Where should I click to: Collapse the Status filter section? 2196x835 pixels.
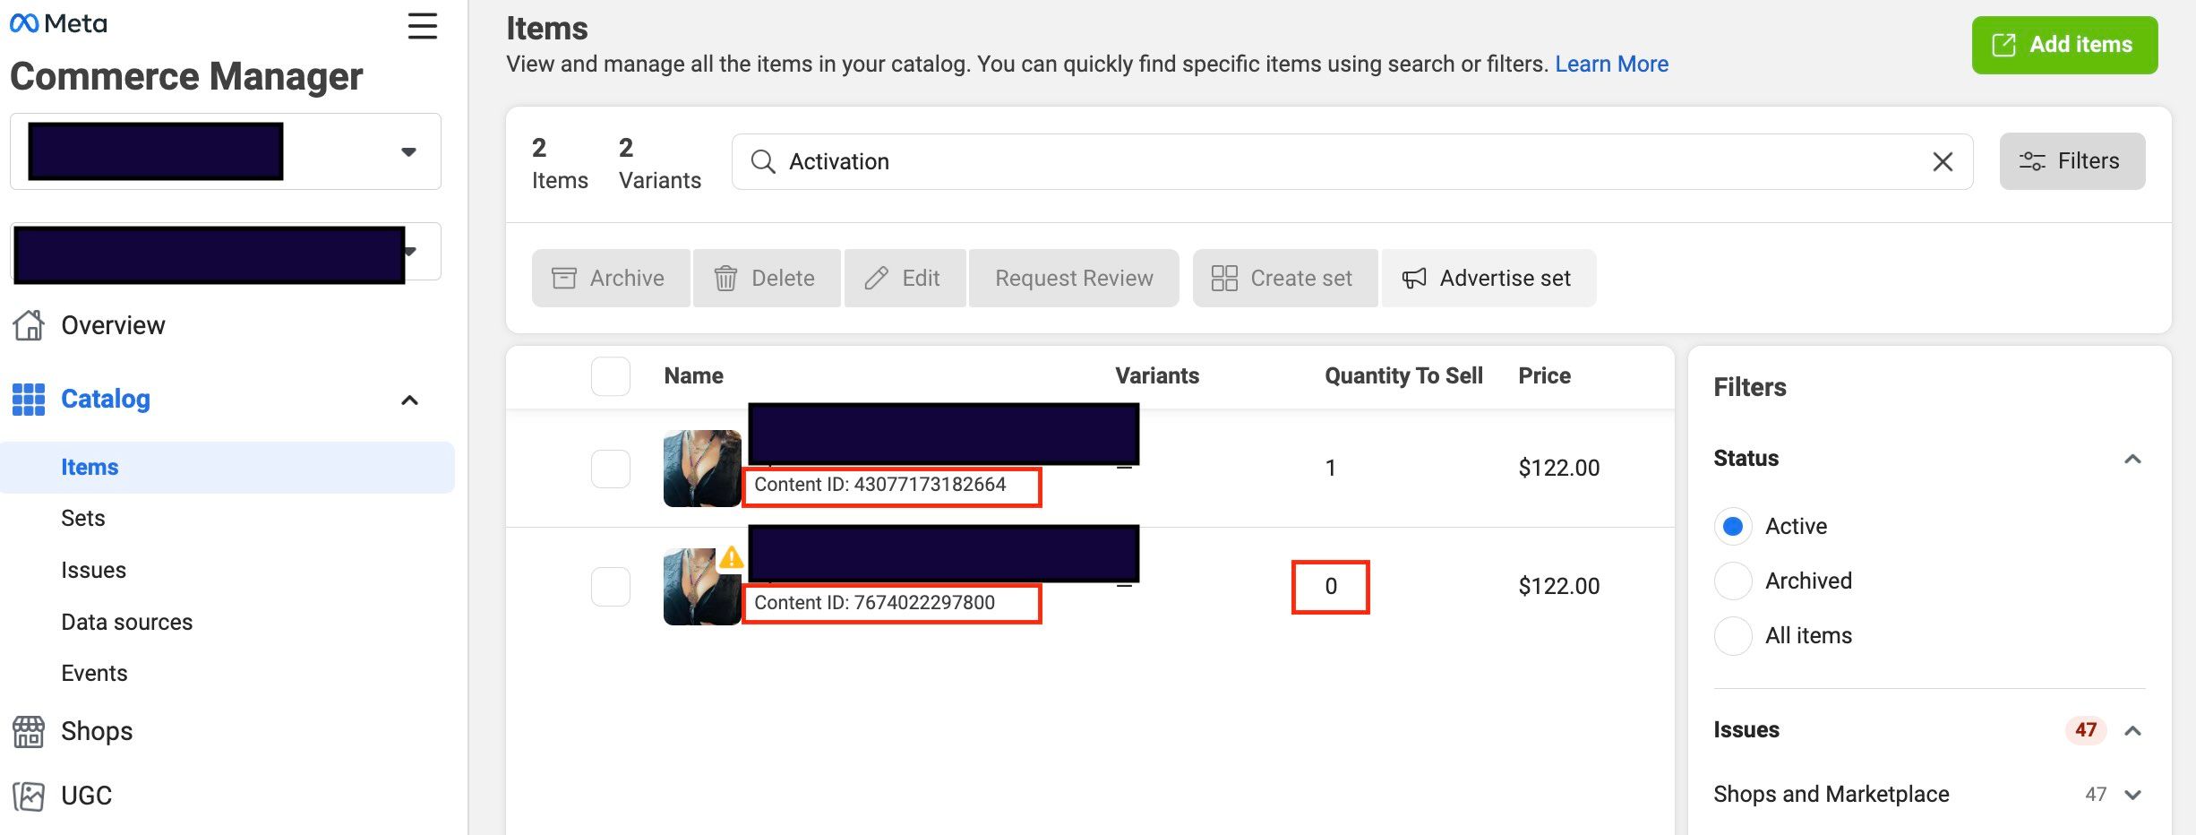(2132, 459)
